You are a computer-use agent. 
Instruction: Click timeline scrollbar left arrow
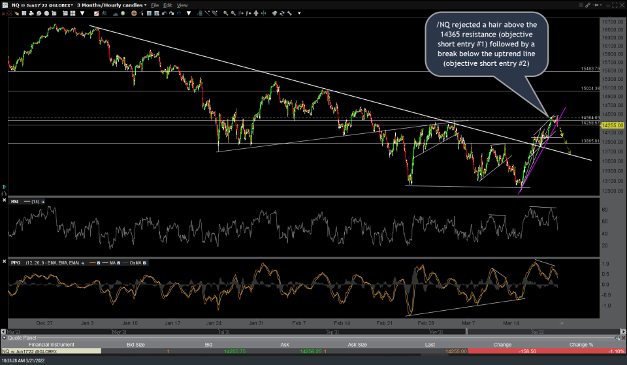(x=4, y=332)
